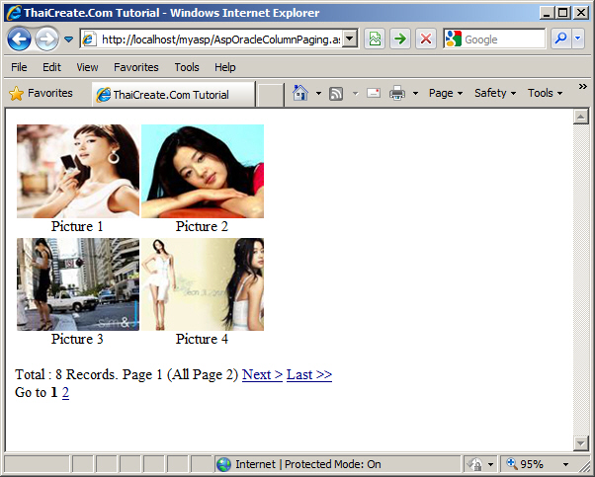Click the Picture 3 thumbnail
This screenshot has width=595, height=477.
[78, 284]
